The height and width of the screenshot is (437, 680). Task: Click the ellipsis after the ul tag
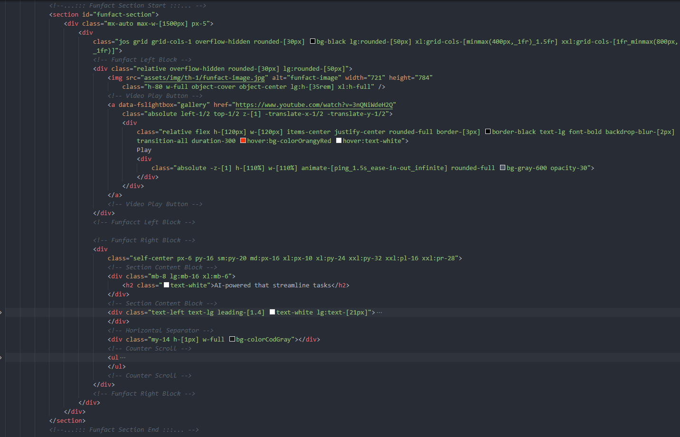point(123,357)
